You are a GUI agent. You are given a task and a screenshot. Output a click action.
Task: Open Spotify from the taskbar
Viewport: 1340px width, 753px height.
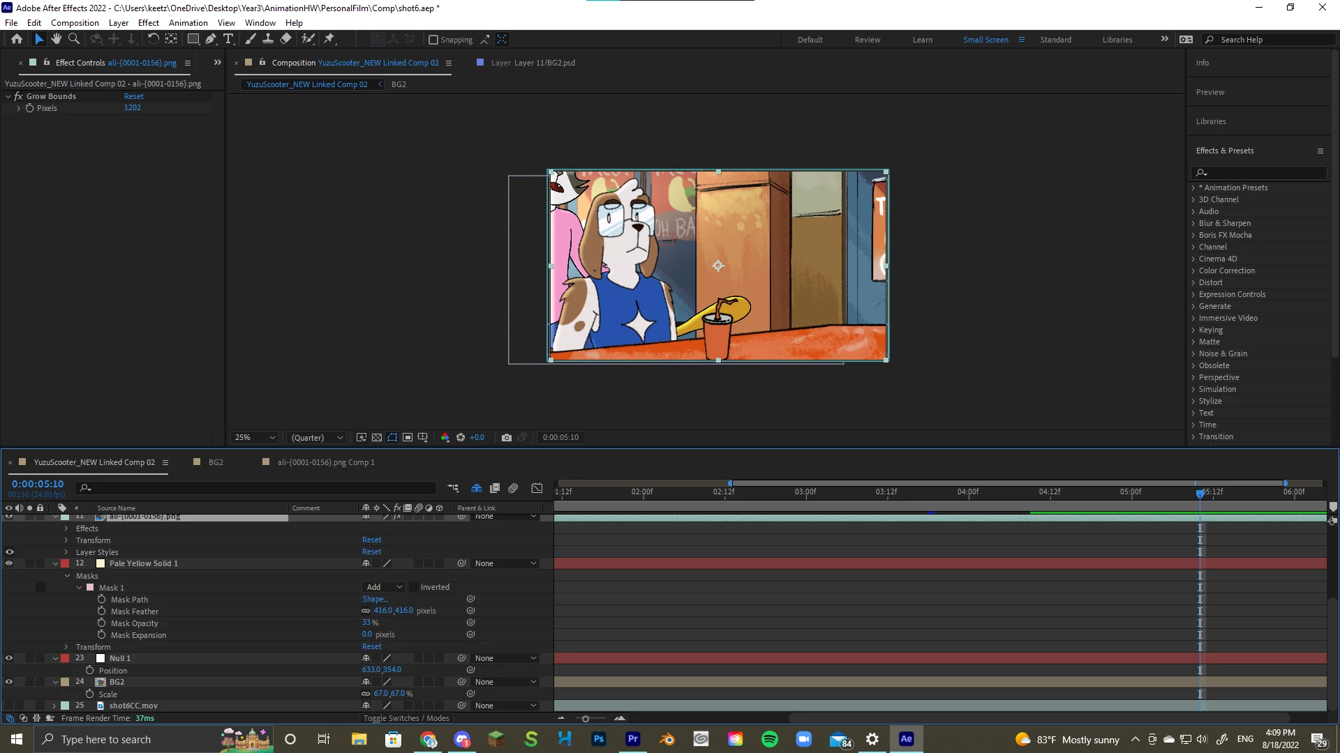tap(769, 739)
